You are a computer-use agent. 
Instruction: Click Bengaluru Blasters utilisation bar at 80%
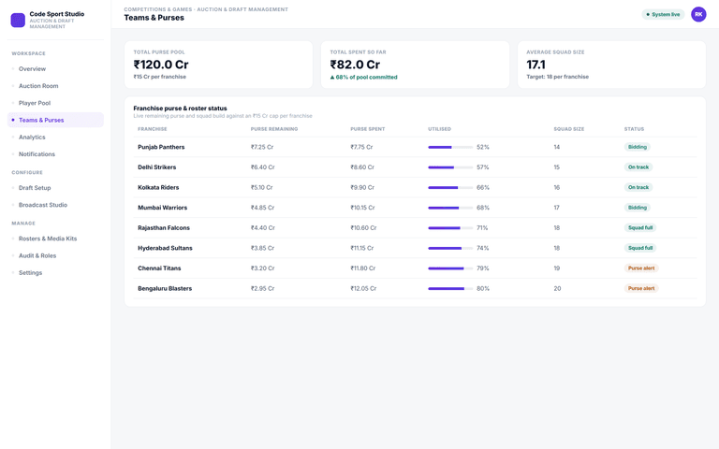click(x=450, y=289)
